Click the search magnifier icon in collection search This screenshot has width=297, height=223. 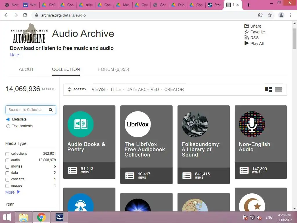[50, 110]
